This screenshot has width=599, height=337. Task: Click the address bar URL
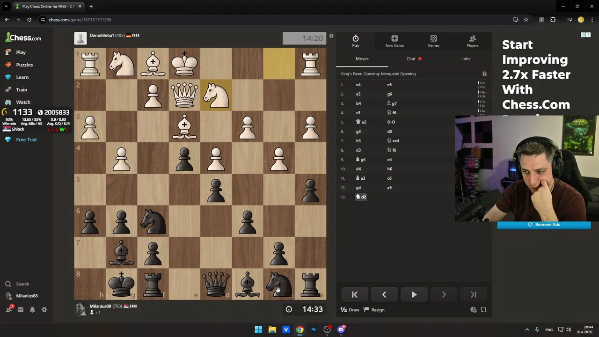tap(80, 20)
